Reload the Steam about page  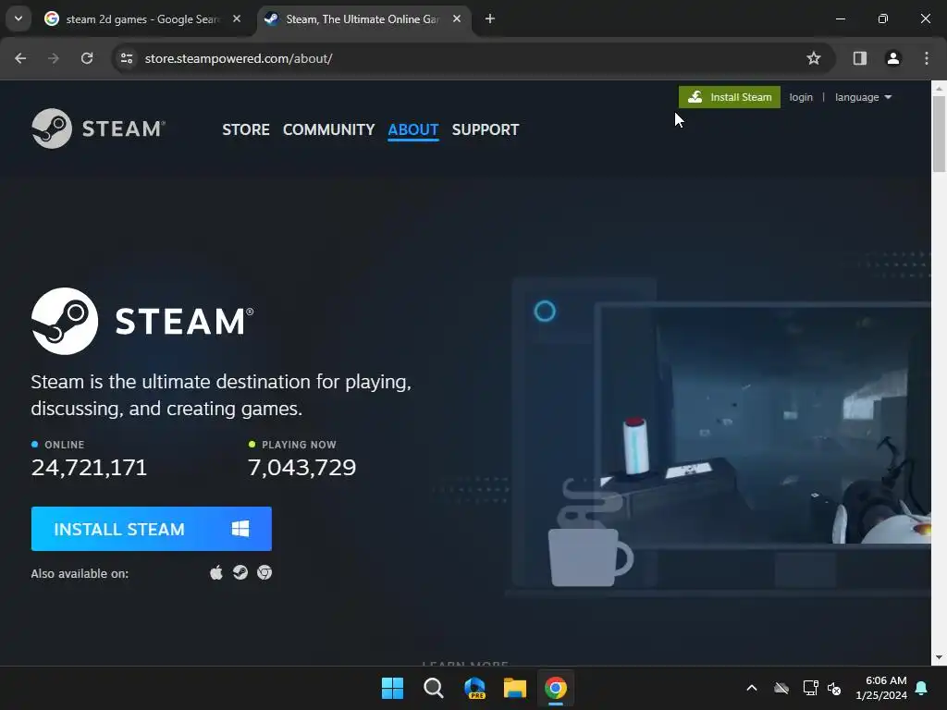coord(87,58)
